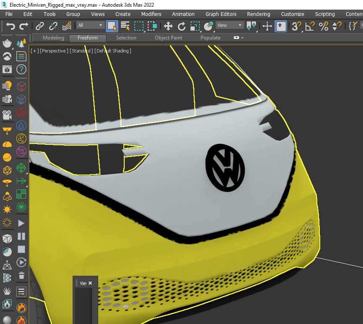
Task: Click Bind to Space Warp icon
Action: 67,26
